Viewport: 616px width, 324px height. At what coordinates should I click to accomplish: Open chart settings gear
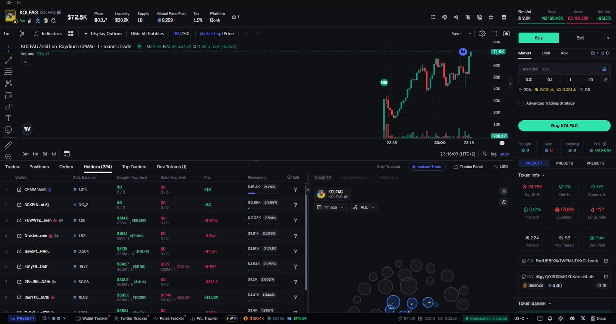point(482,34)
